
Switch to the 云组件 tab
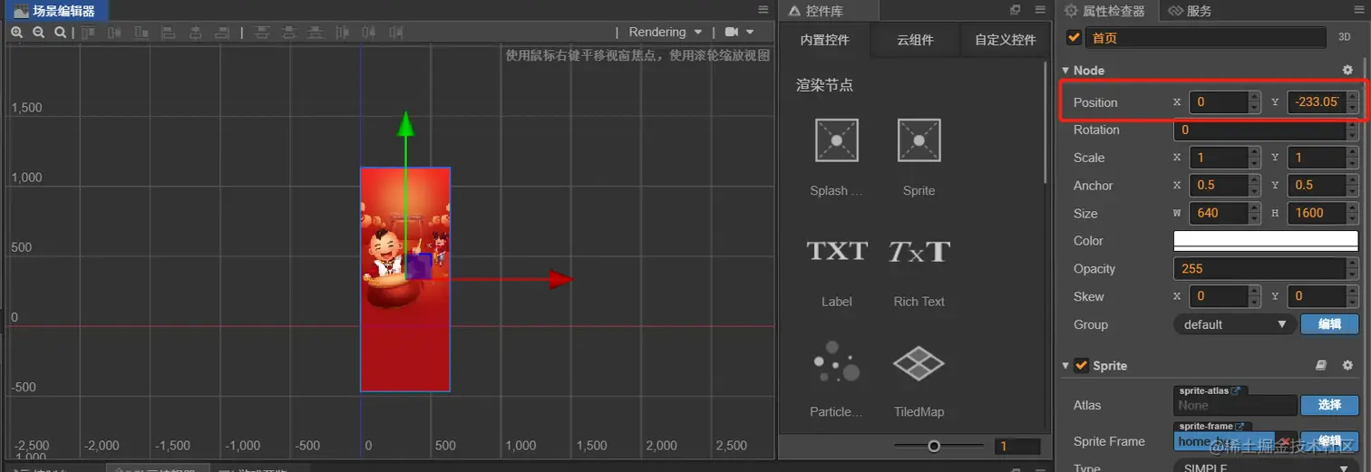pyautogui.click(x=915, y=40)
